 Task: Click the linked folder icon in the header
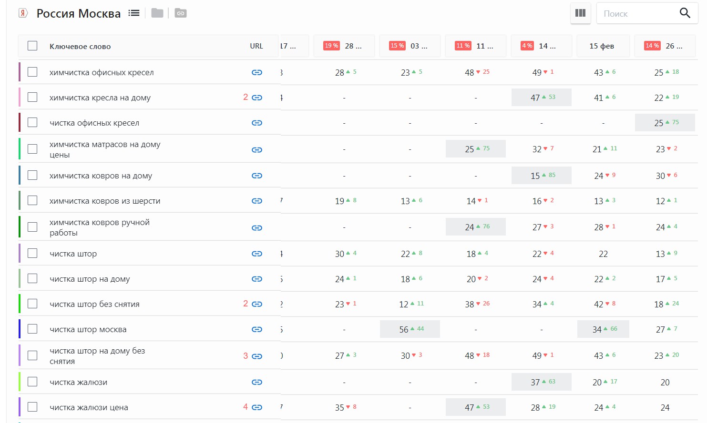181,13
